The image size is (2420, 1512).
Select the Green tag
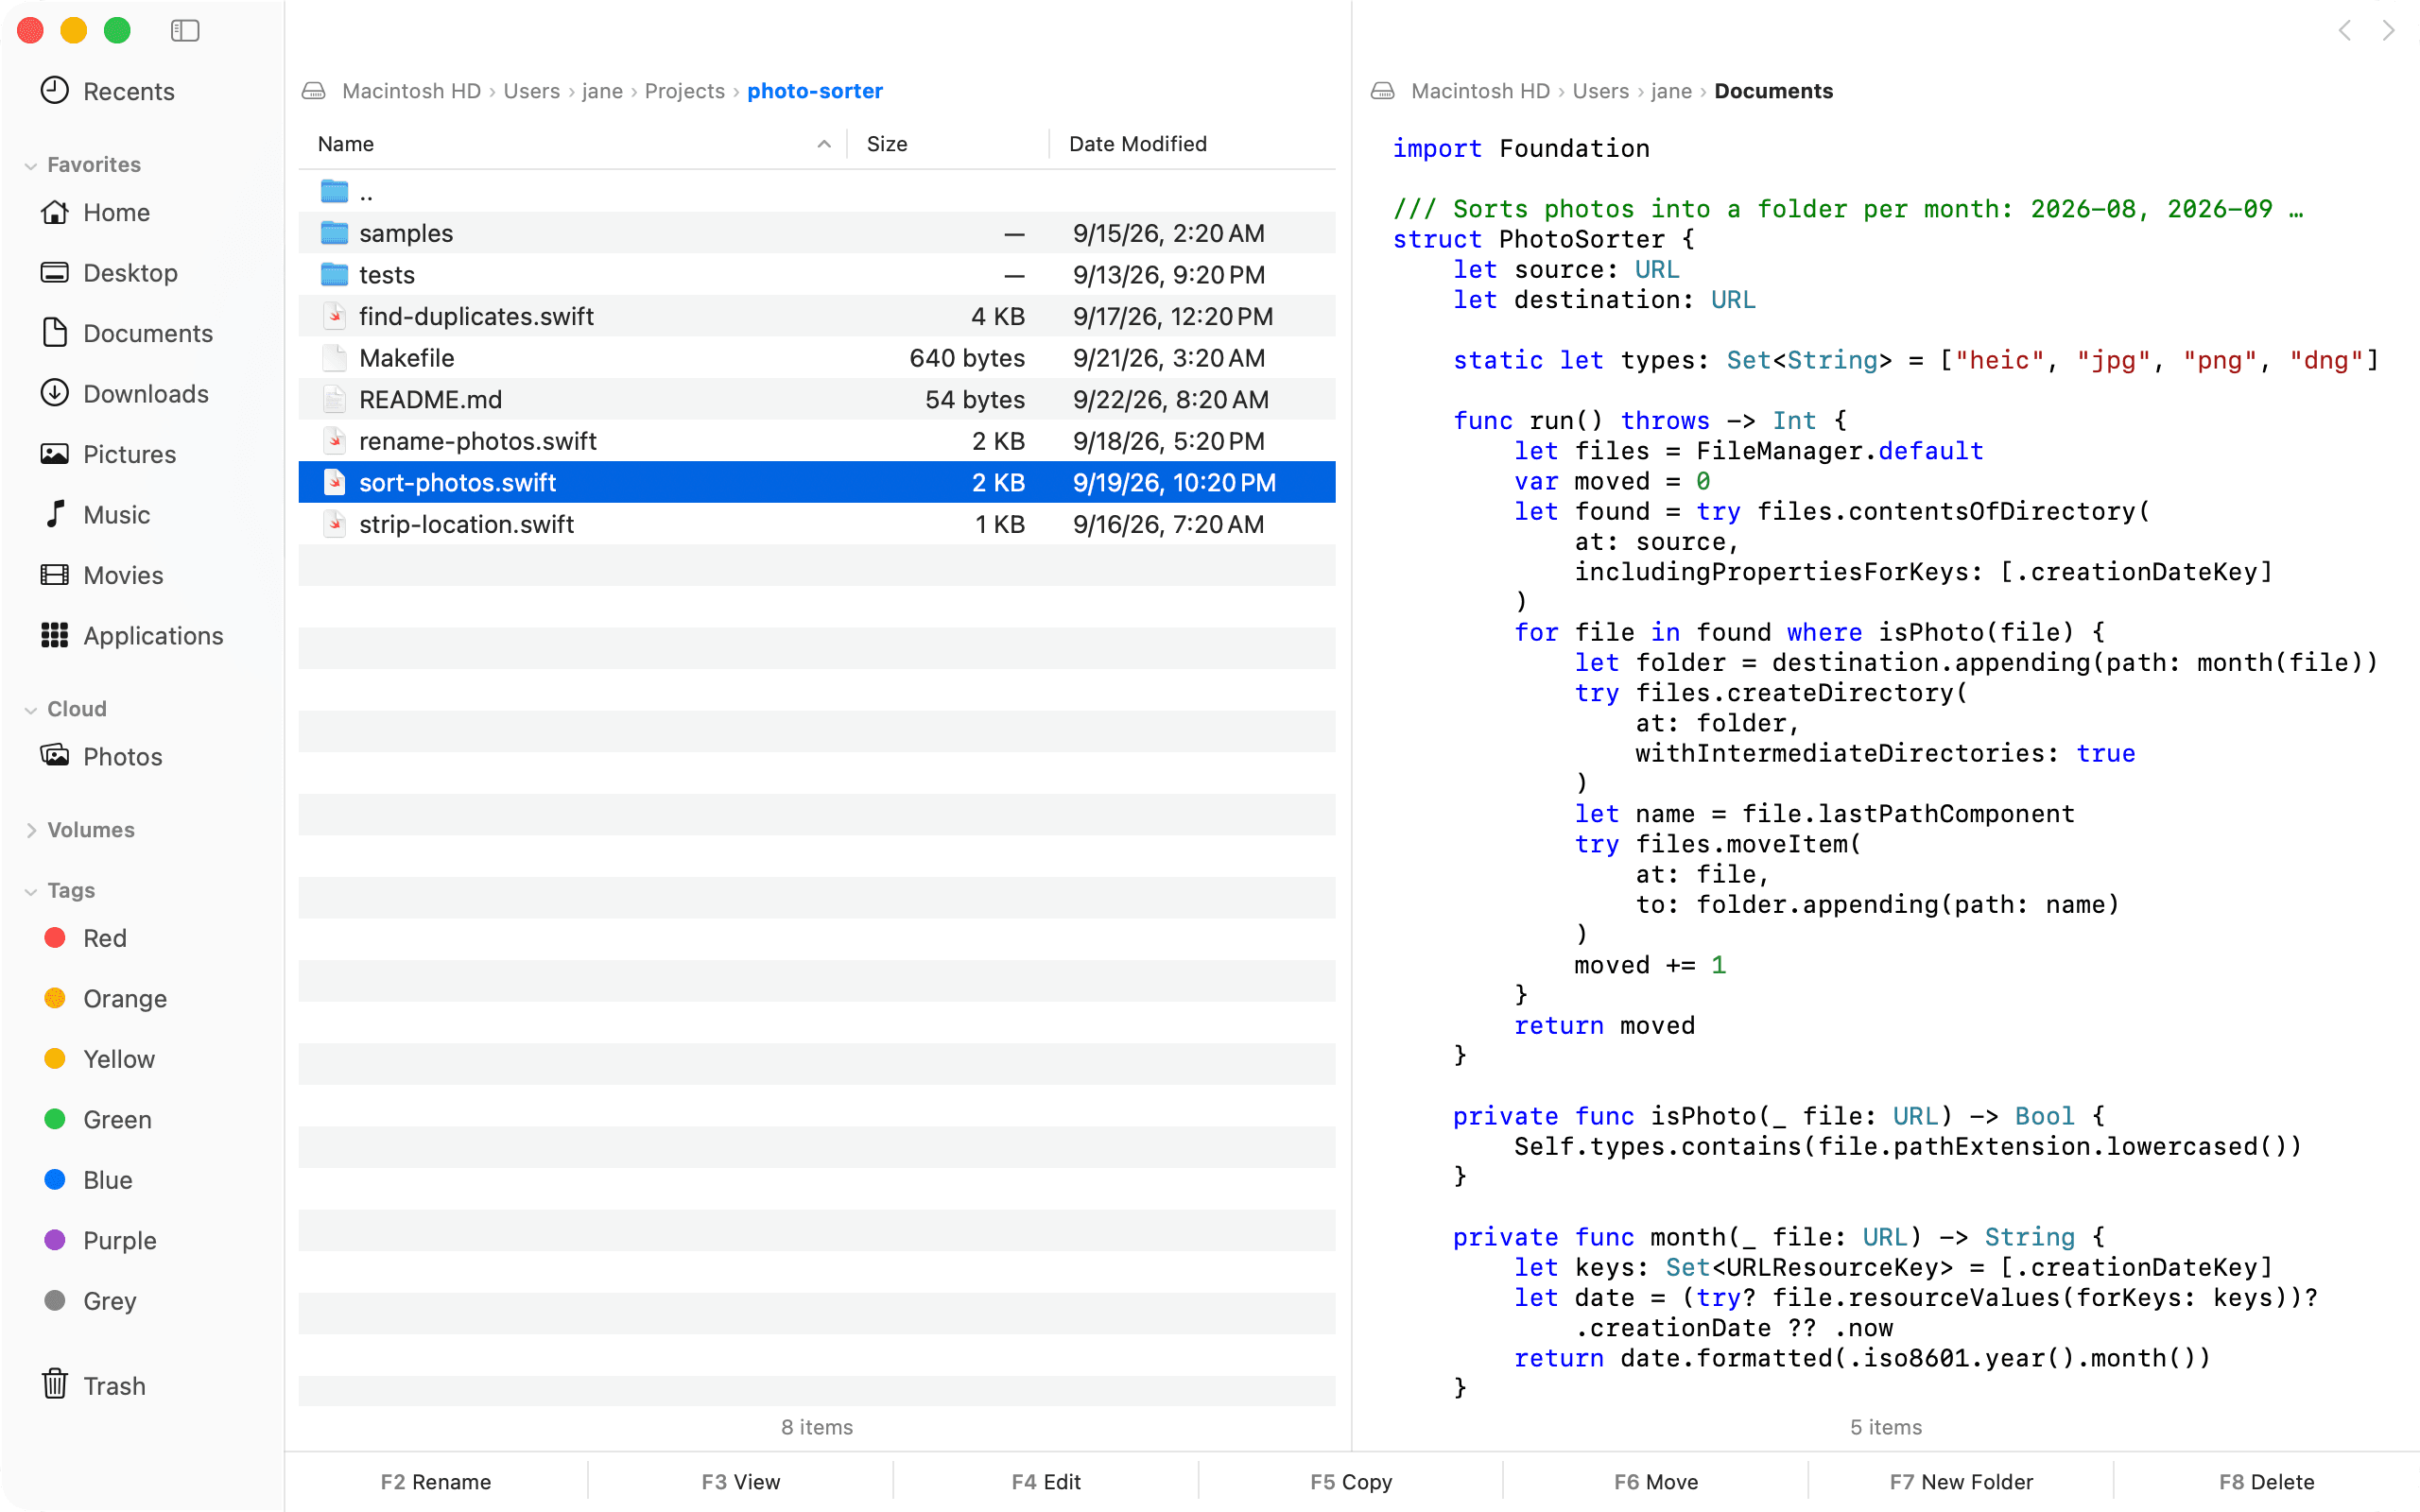(x=98, y=1119)
